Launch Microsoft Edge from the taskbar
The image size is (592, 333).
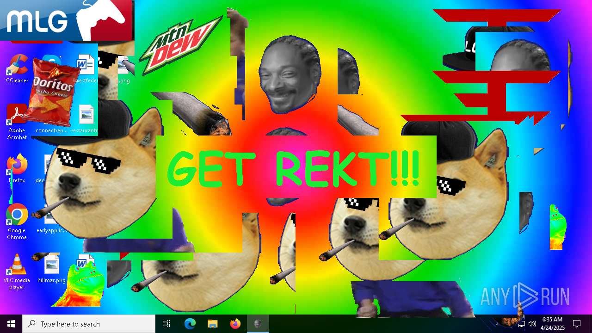[190, 324]
